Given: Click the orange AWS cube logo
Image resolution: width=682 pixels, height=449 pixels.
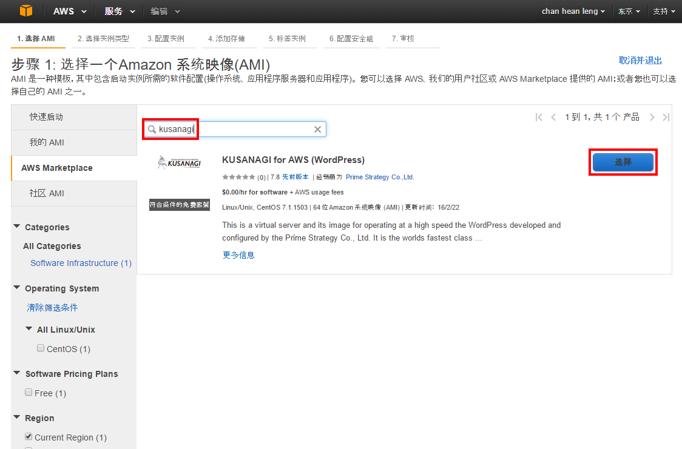Looking at the screenshot, I should point(26,11).
